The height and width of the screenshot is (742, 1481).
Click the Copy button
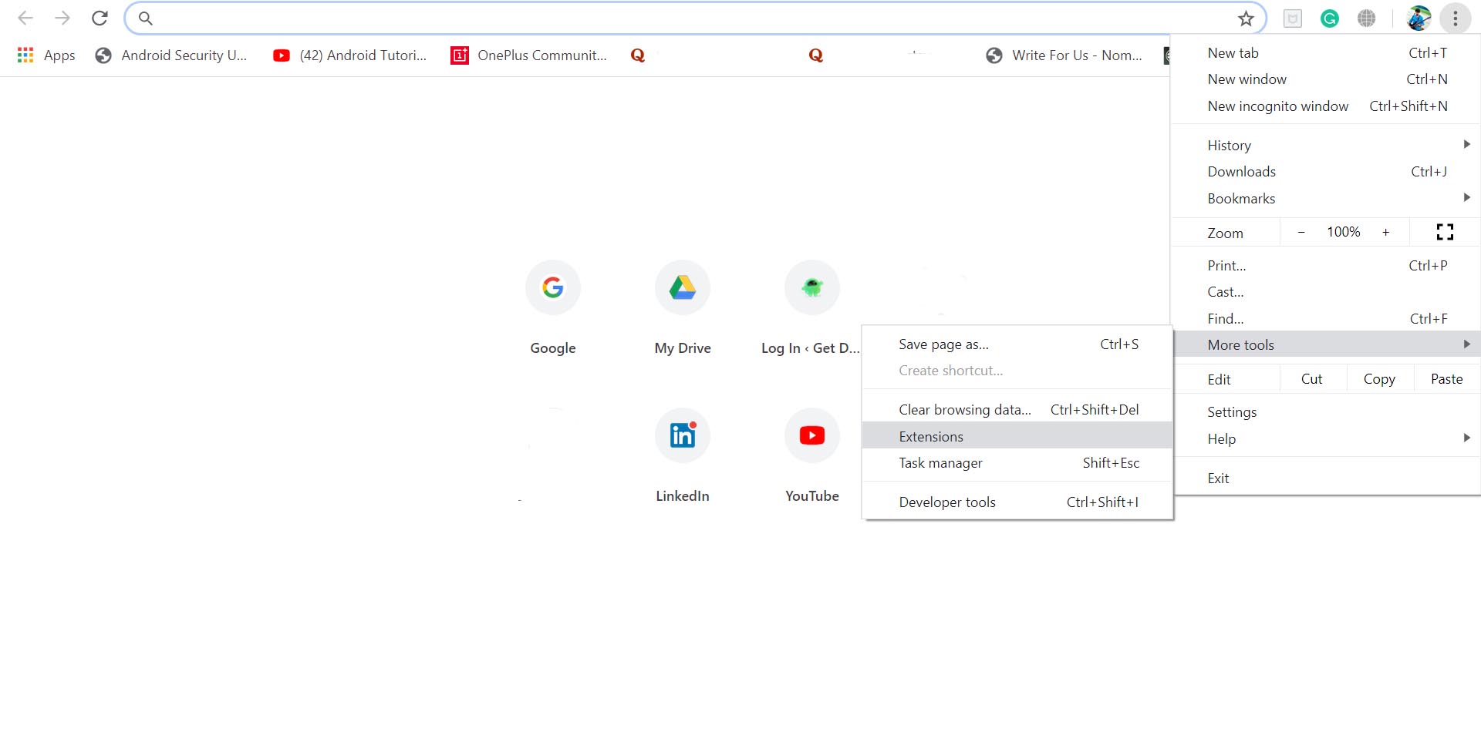[1379, 379]
